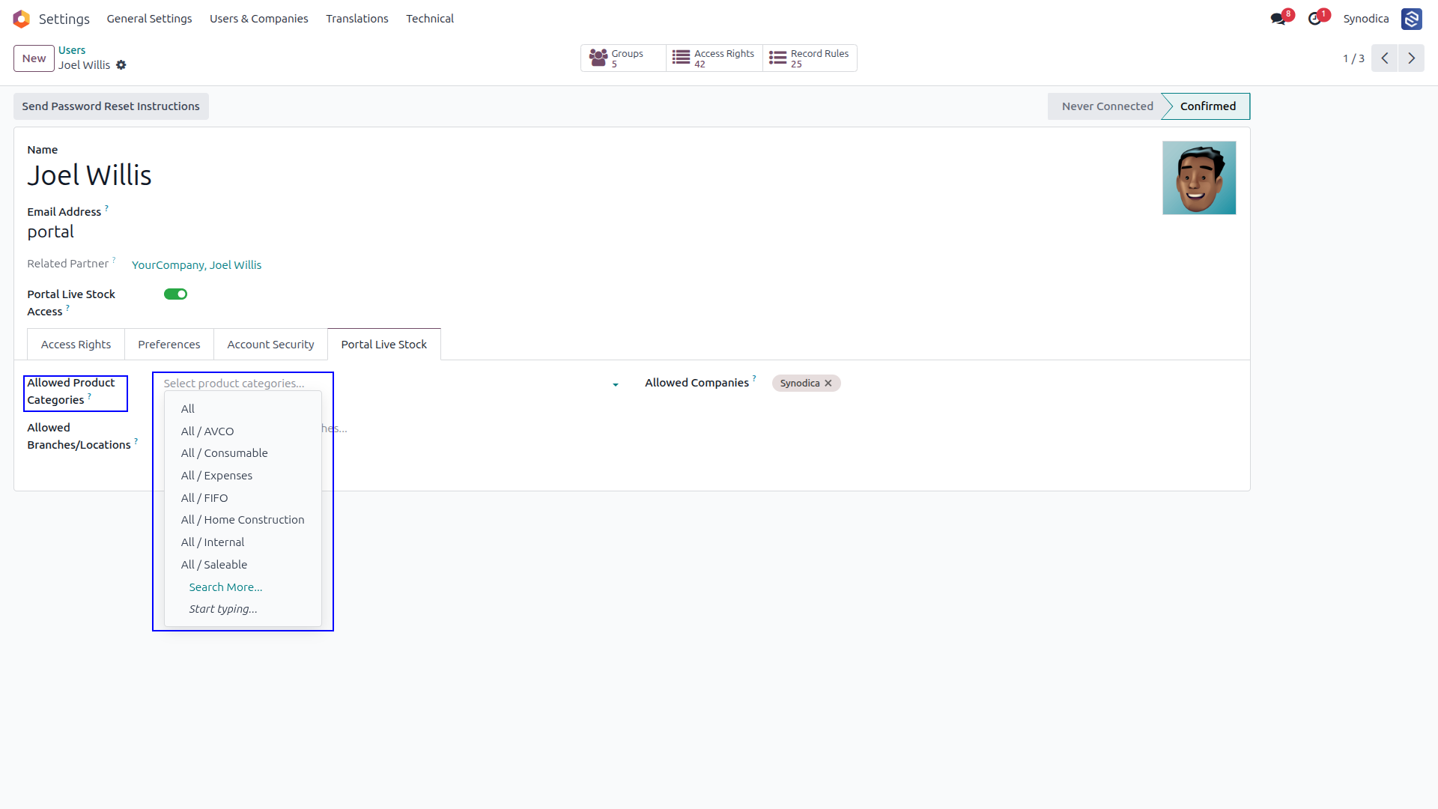Choose the All category option
1438x809 pixels.
[243, 409]
